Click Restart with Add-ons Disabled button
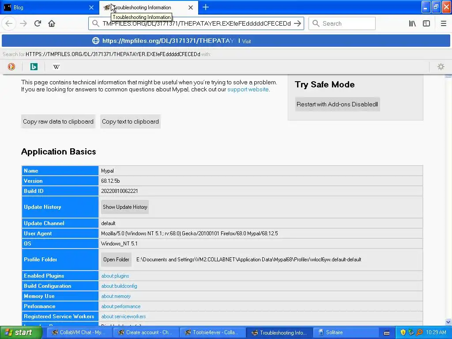 pyautogui.click(x=337, y=104)
